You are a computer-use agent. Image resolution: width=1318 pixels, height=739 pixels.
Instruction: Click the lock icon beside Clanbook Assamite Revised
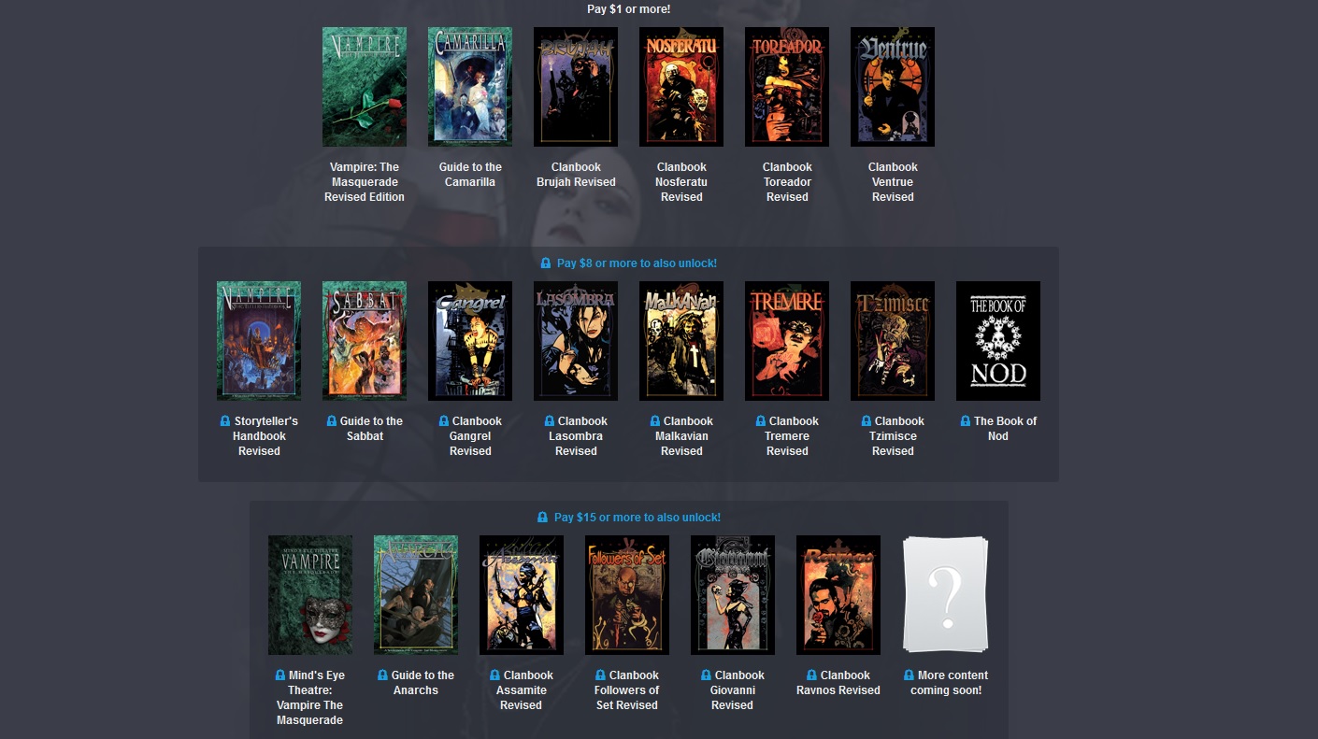click(x=495, y=675)
